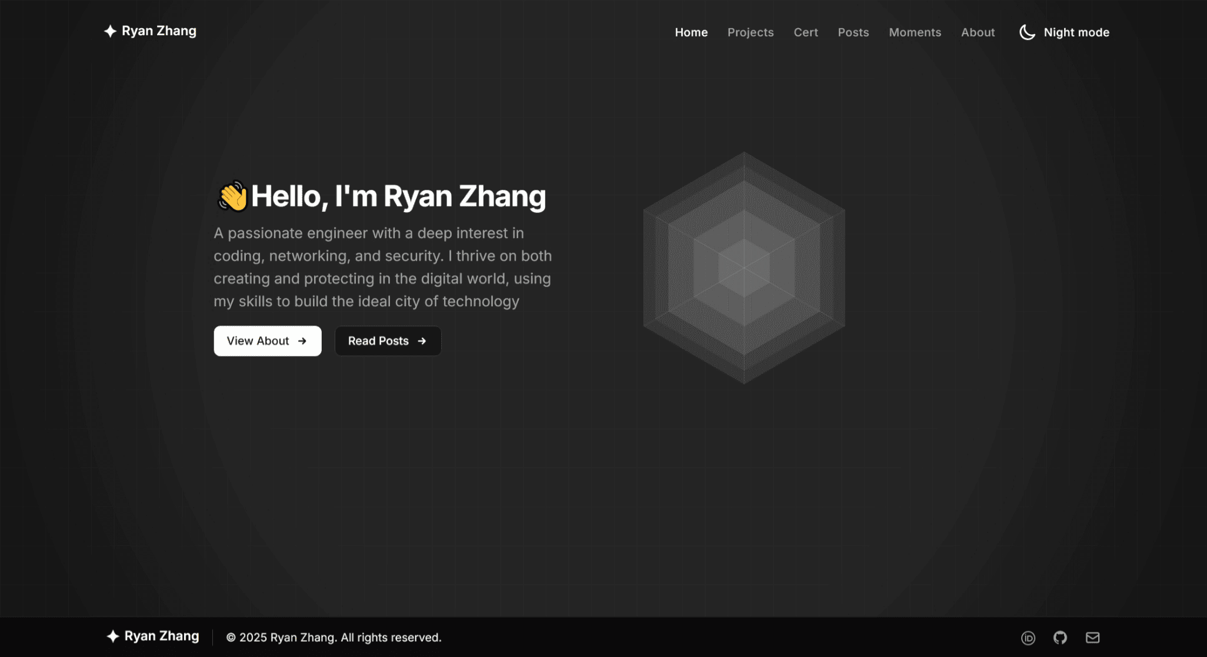Click the "Hello, I'm Ryan Zhang" heading
The width and height of the screenshot is (1207, 657).
pos(399,196)
